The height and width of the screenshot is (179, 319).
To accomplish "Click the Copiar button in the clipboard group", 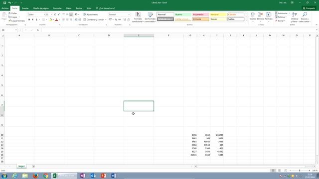I will click(12, 17).
